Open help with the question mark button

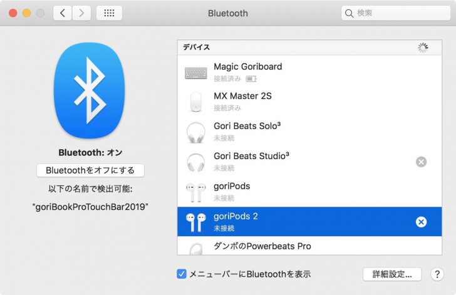click(x=437, y=274)
